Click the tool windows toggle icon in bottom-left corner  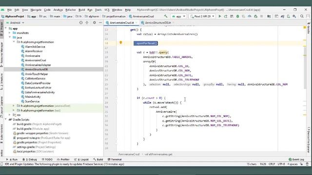click(2, 164)
